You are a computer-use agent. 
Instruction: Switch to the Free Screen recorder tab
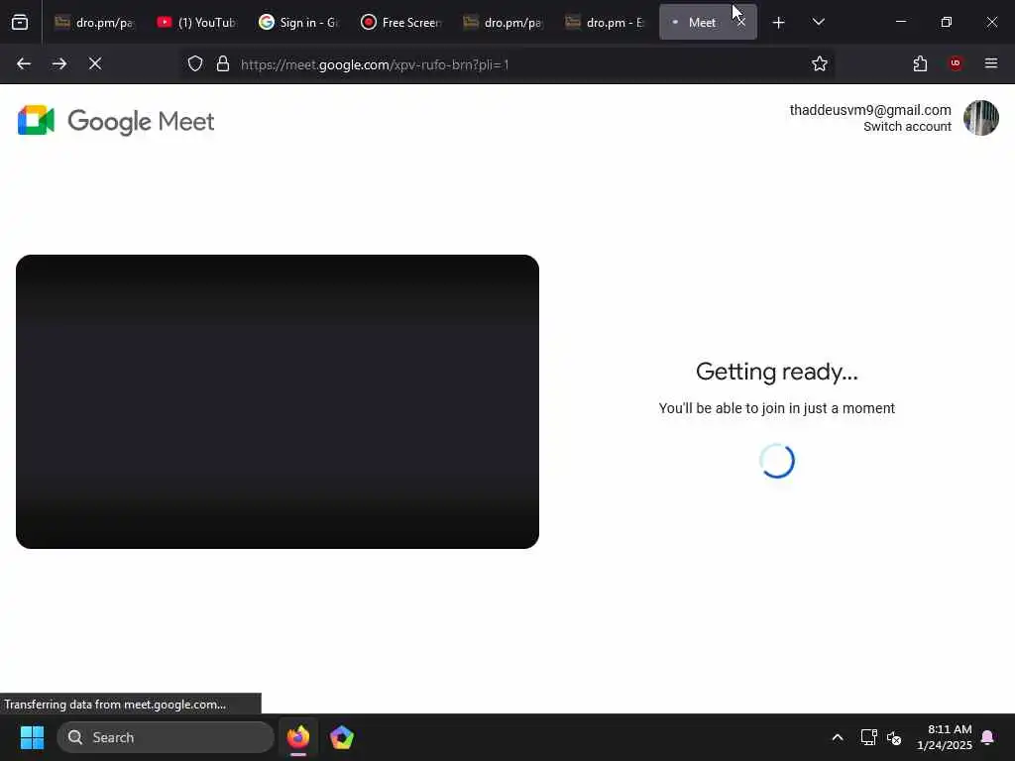click(x=401, y=23)
